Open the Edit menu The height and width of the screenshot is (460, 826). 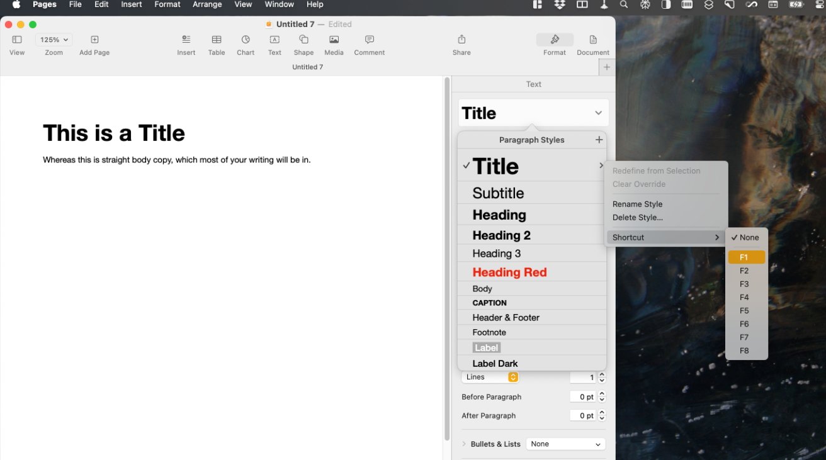[x=101, y=4]
